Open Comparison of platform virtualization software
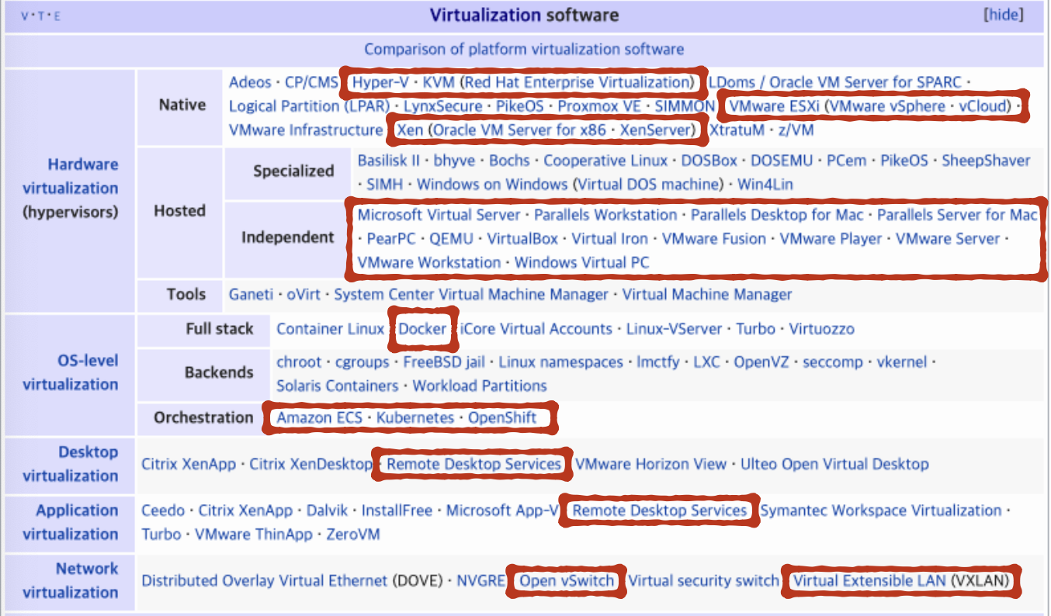Image resolution: width=1051 pixels, height=616 pixels. click(524, 49)
